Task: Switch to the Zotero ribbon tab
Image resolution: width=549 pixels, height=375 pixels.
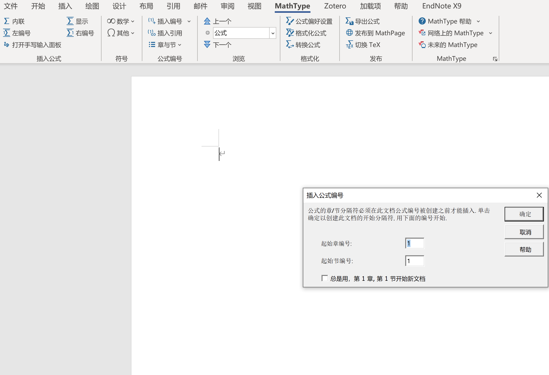Action: pos(335,6)
